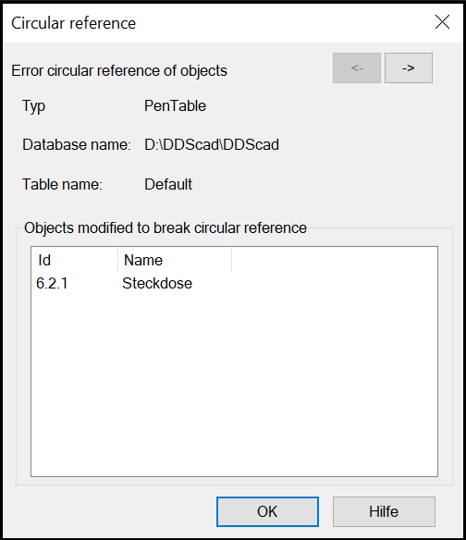Image resolution: width=466 pixels, height=540 pixels.
Task: Sort list by the Id column header
Action: [x=75, y=260]
